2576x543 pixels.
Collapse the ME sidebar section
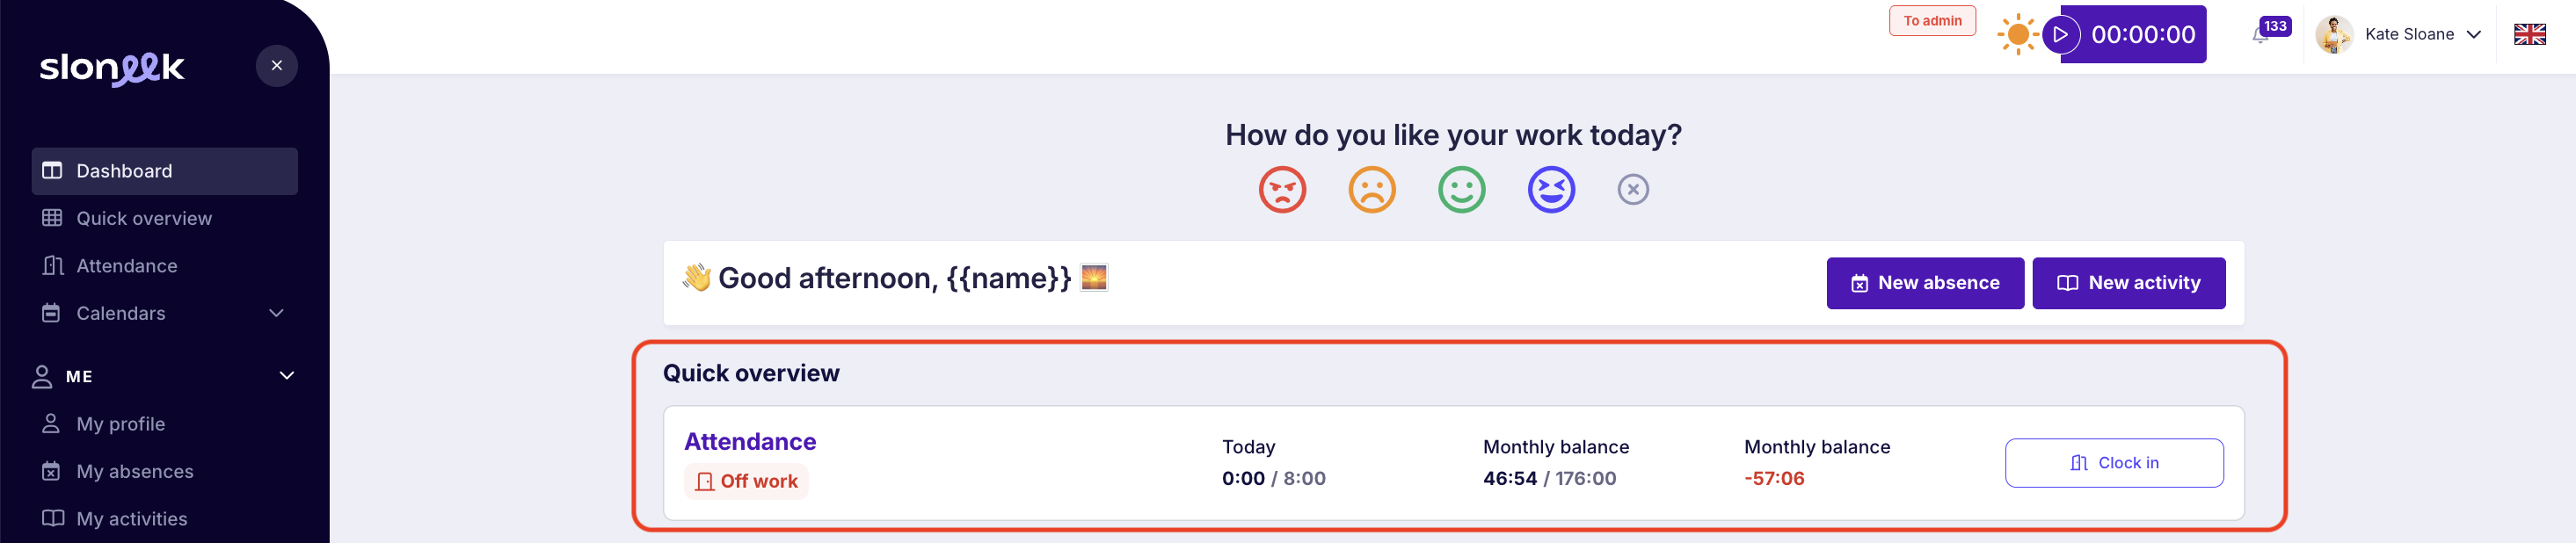coord(286,376)
